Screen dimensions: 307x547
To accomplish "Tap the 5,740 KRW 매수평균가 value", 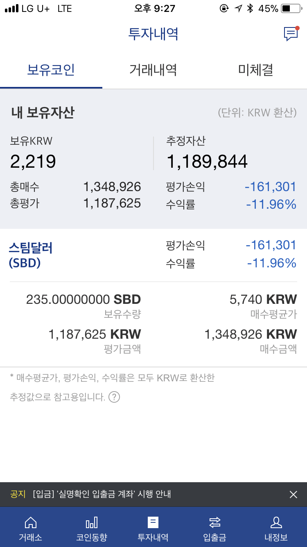I will 263,299.
